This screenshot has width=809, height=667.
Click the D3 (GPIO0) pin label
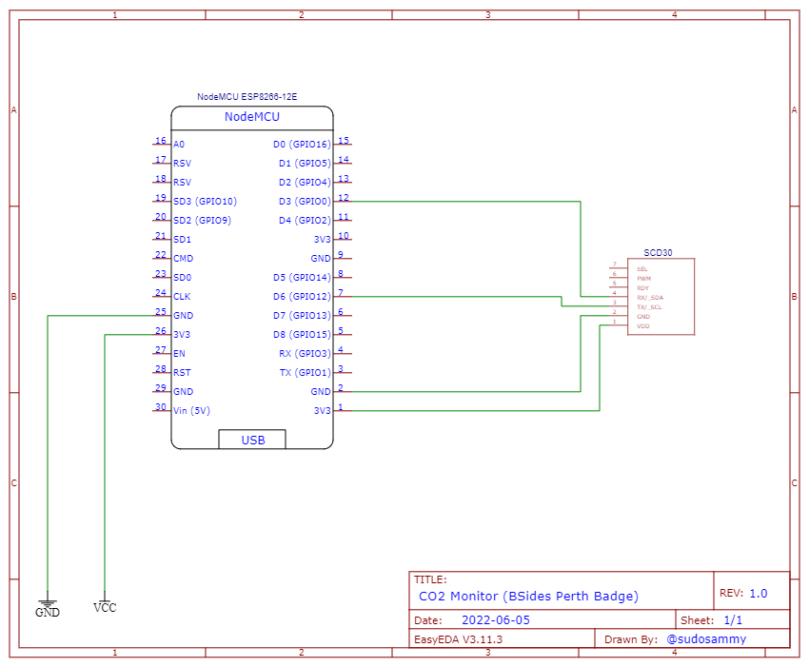pyautogui.click(x=305, y=201)
